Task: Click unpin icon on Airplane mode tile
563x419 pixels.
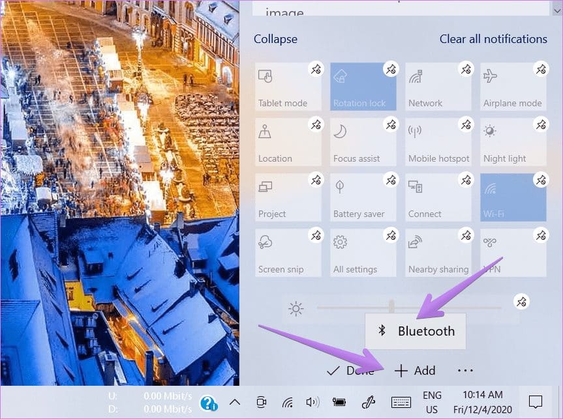Action: coord(541,69)
